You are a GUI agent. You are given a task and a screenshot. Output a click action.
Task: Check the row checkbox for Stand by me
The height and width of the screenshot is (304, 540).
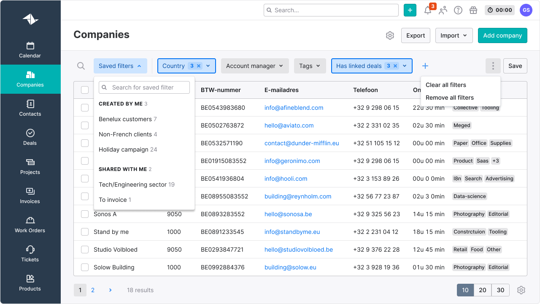pyautogui.click(x=84, y=231)
